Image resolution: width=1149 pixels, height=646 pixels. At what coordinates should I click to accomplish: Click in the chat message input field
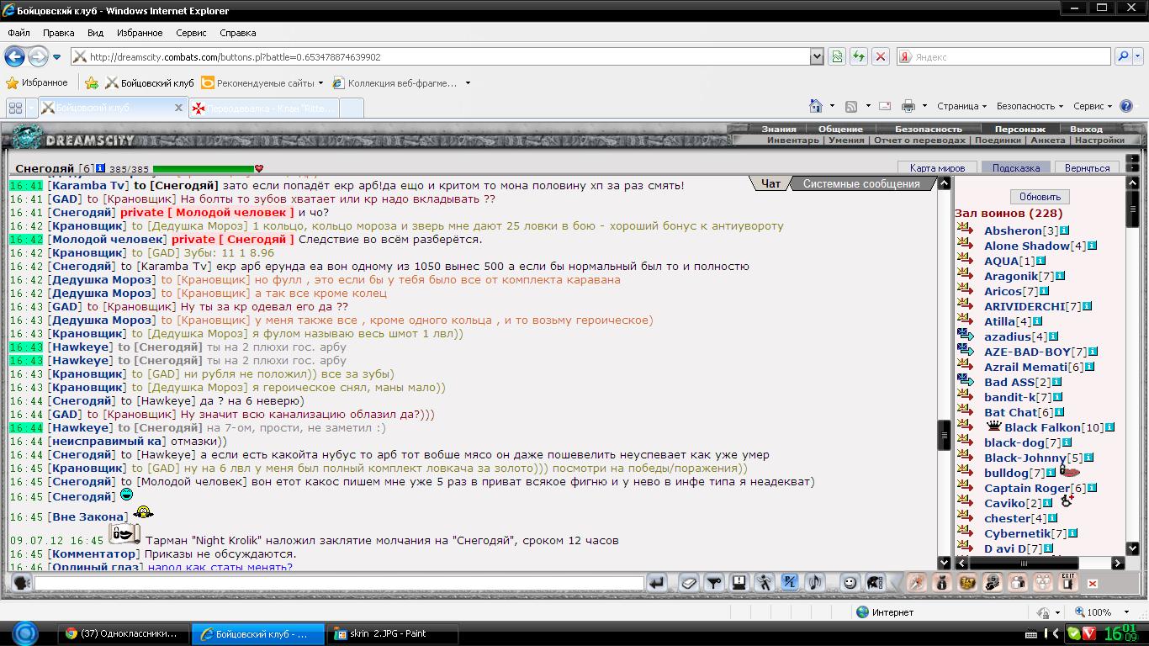338,582
